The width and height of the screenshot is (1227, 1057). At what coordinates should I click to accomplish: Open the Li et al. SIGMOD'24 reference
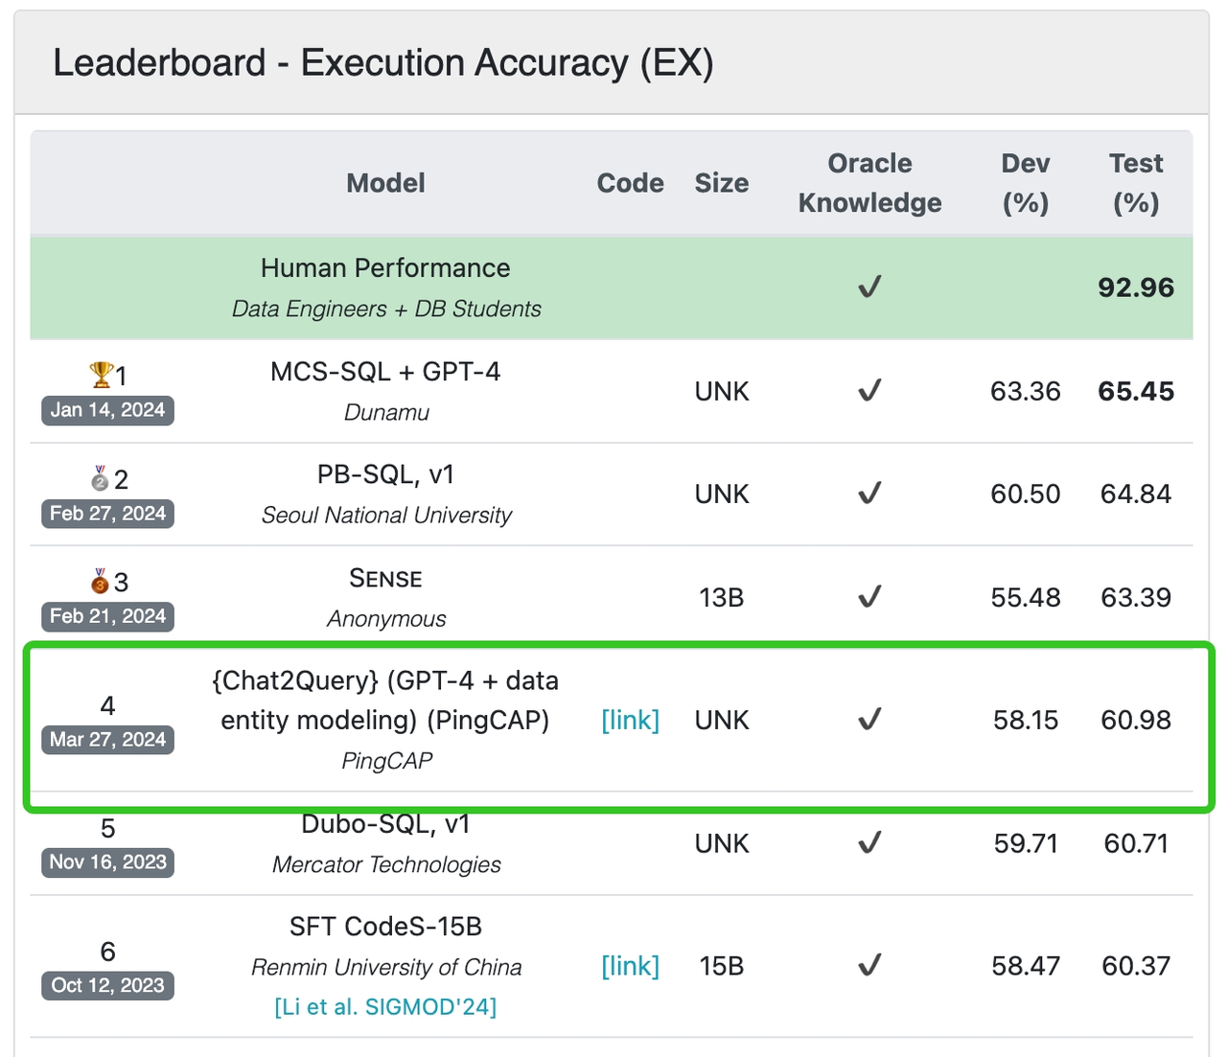(x=385, y=1006)
